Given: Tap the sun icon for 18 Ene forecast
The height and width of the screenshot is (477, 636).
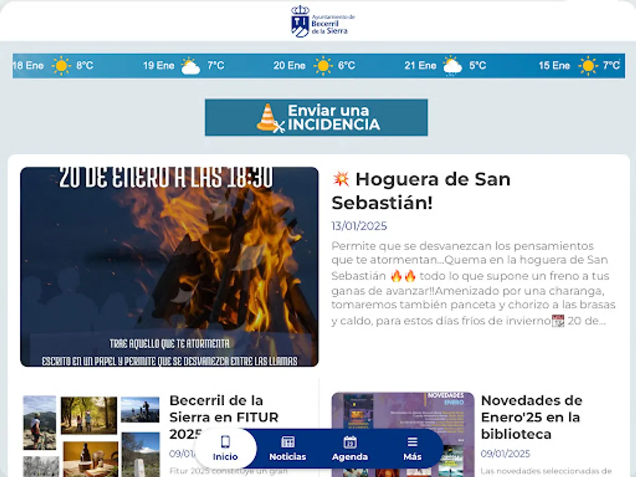Looking at the screenshot, I should (x=62, y=65).
